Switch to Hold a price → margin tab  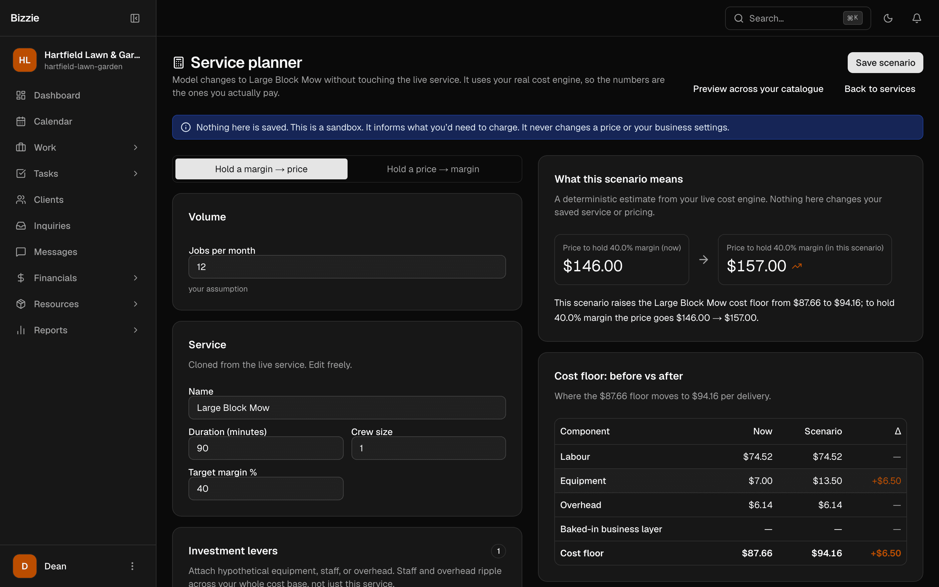coord(433,169)
